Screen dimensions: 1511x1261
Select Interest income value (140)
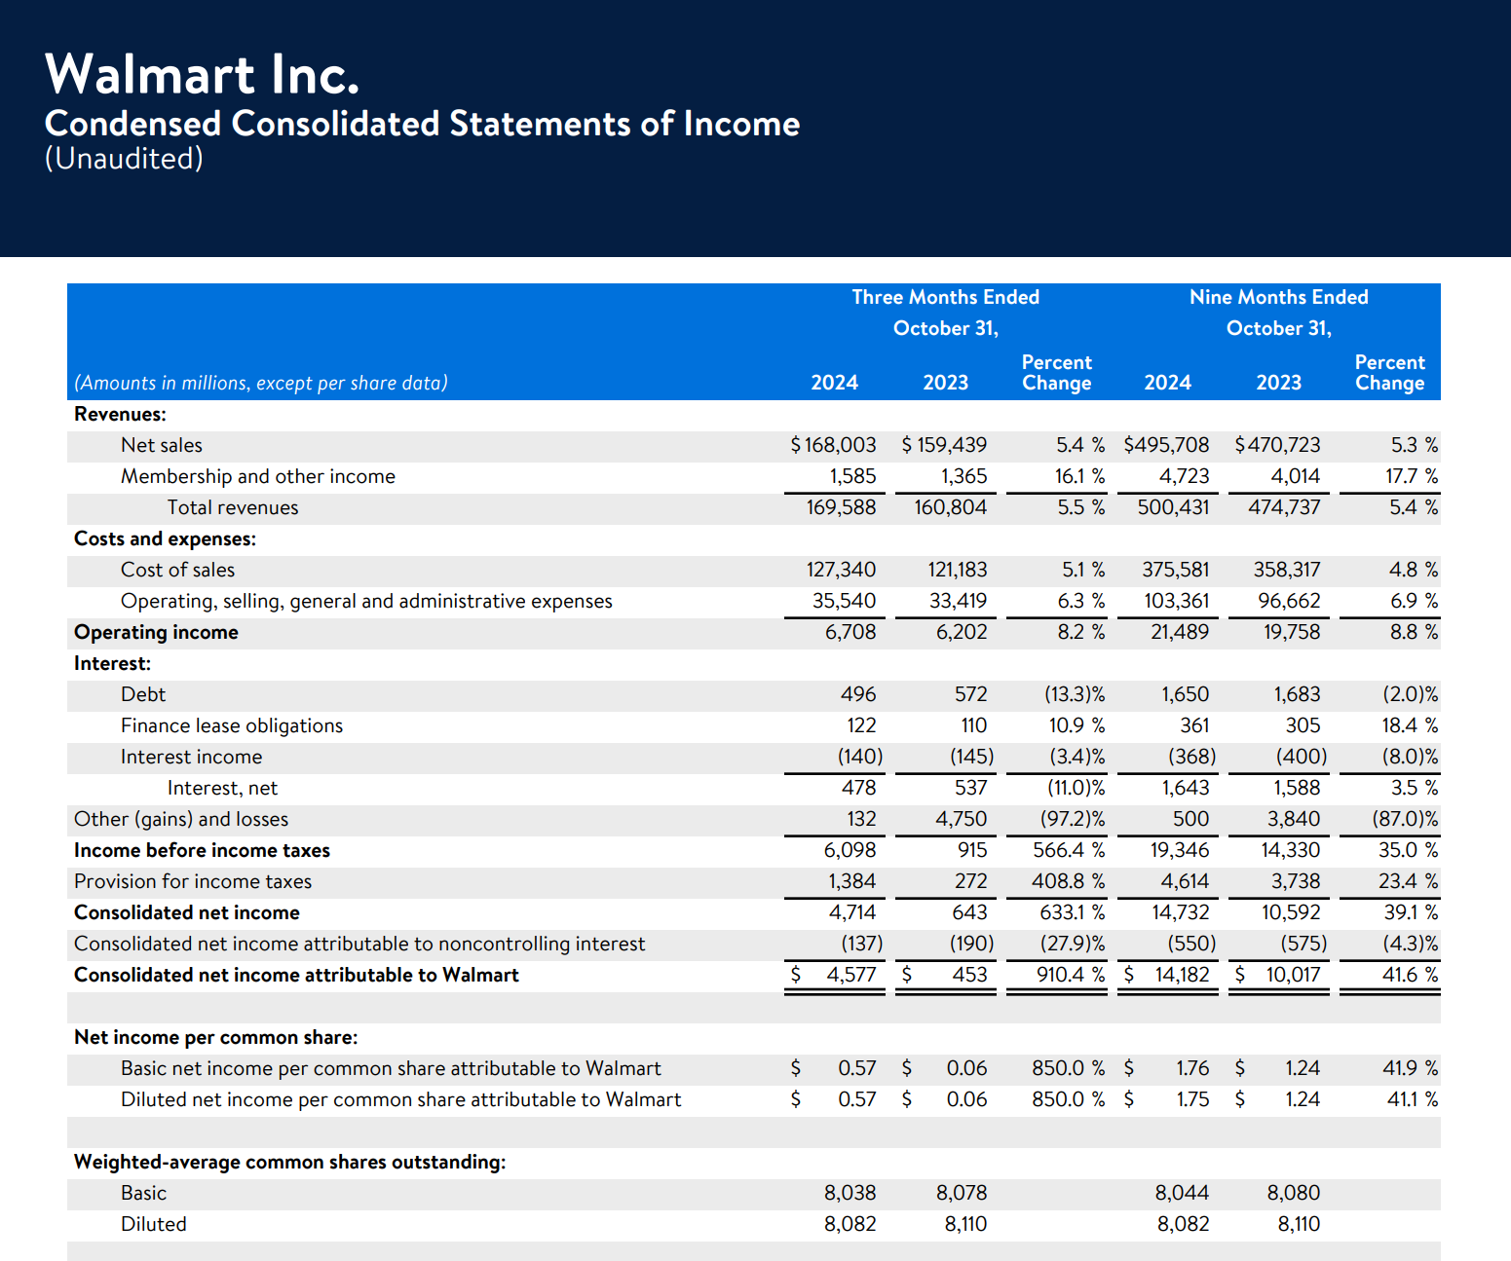click(x=860, y=757)
